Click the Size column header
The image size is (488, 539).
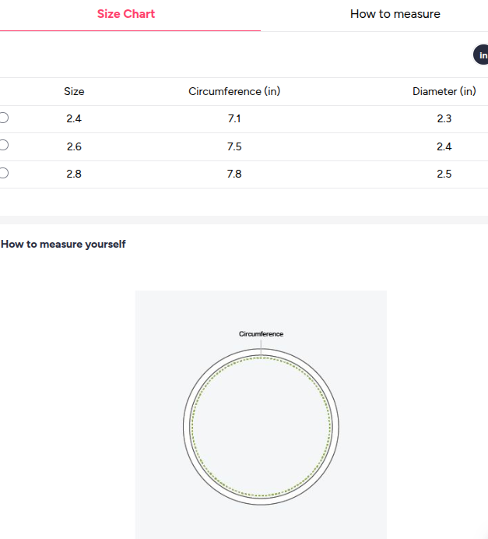[x=74, y=91]
